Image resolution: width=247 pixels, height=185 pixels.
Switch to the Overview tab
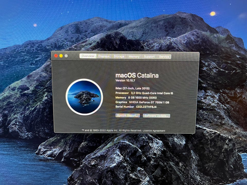pyautogui.click(x=88, y=56)
